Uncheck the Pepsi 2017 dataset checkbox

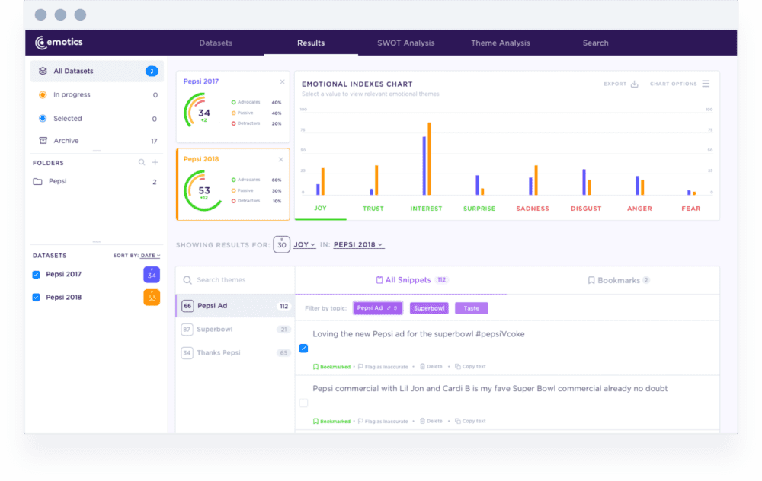coord(36,275)
